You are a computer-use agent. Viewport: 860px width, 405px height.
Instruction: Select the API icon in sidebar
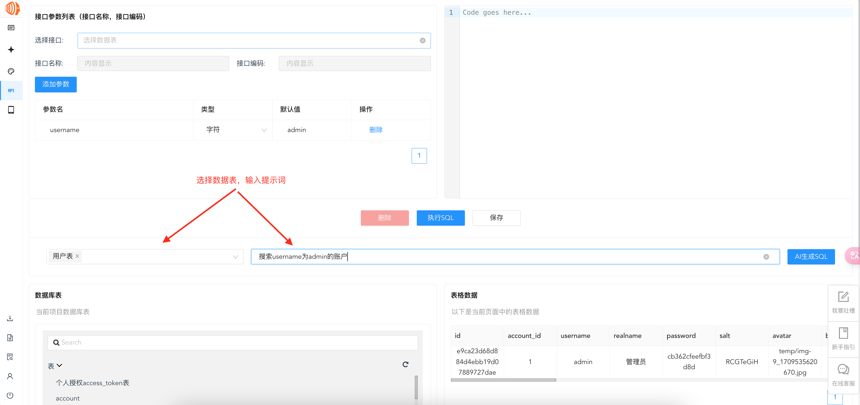11,91
